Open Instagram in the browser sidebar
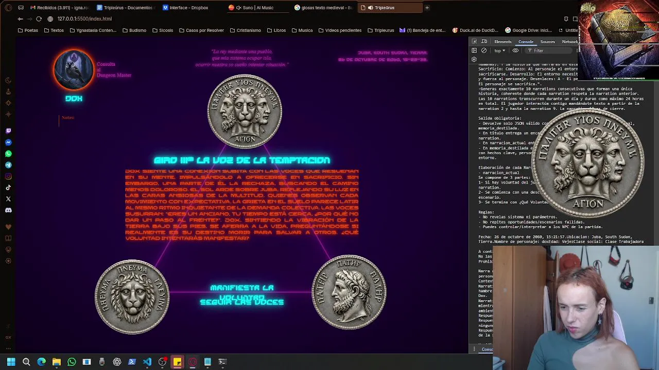The width and height of the screenshot is (659, 370). (x=8, y=176)
